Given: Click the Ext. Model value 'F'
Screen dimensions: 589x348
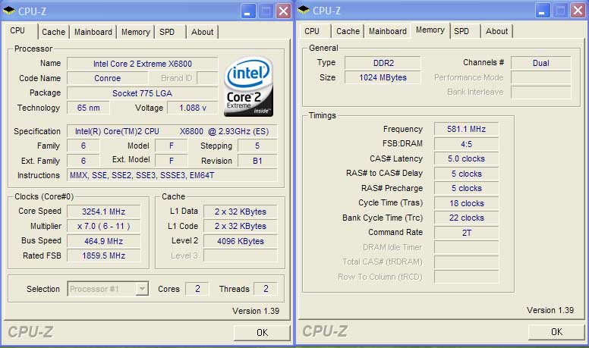Looking at the screenshot, I should pos(172,161).
